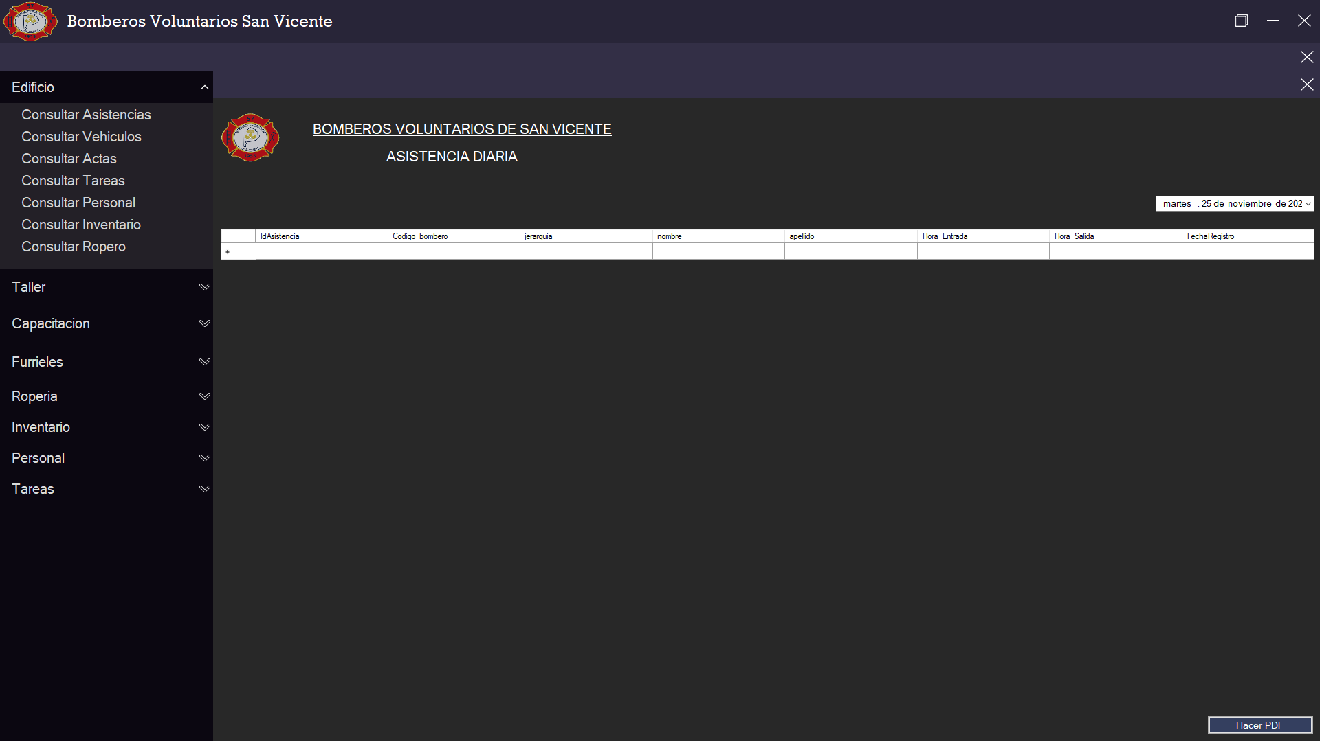Minimize the Bomberos Voluntarios window
The width and height of the screenshot is (1320, 741).
click(1273, 21)
